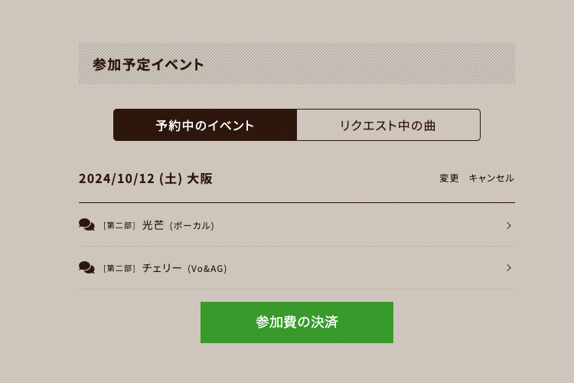
Task: Click the 参加予定イベント section header
Action: tap(148, 64)
